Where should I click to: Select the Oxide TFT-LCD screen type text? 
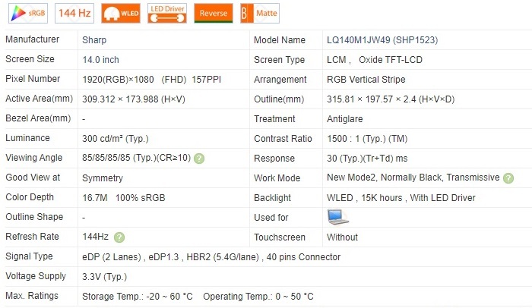point(391,60)
